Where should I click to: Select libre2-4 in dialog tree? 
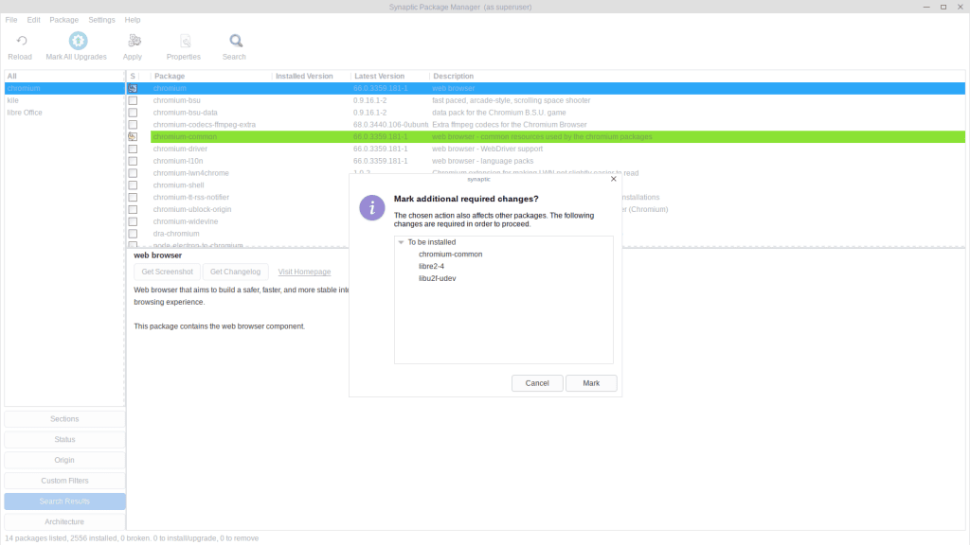pyautogui.click(x=431, y=266)
